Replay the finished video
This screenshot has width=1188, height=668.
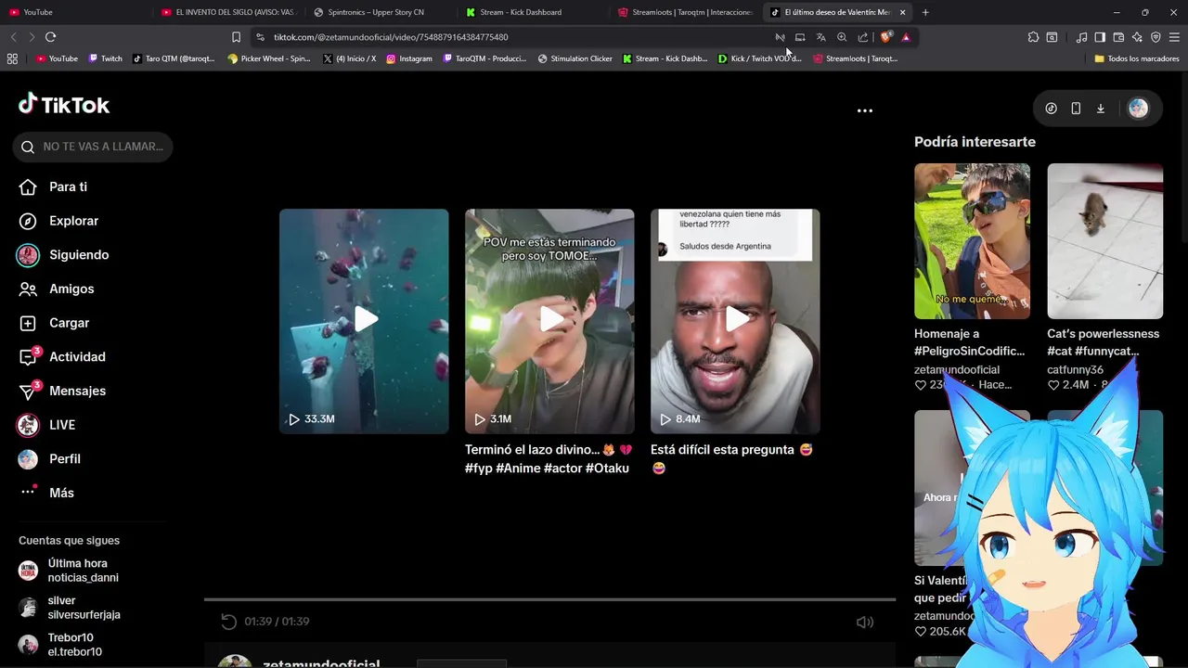point(229,622)
